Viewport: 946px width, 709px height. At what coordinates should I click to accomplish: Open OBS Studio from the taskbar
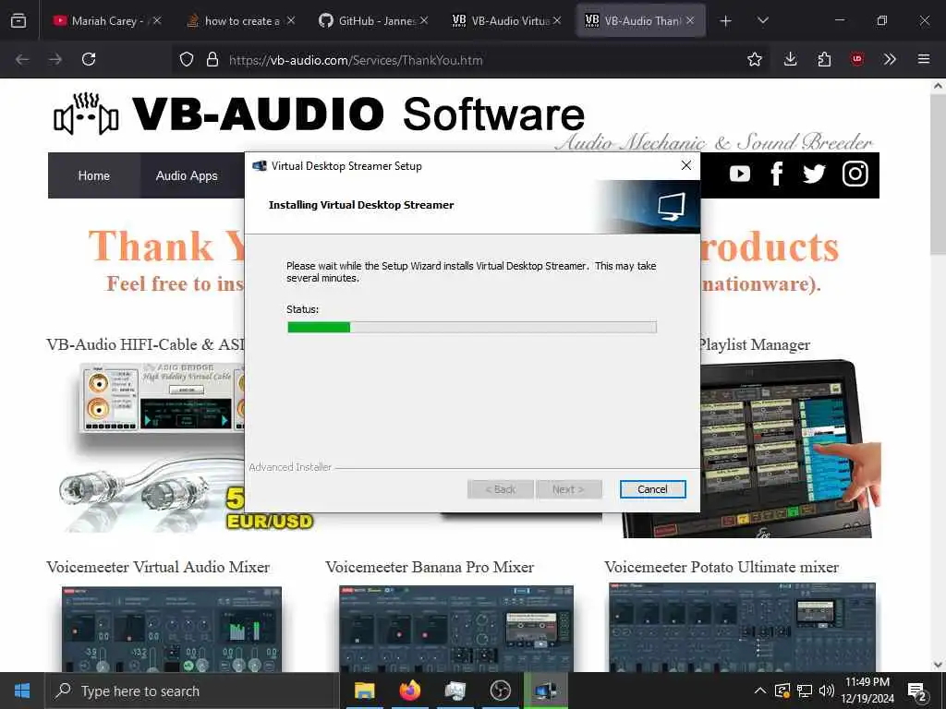(x=500, y=691)
